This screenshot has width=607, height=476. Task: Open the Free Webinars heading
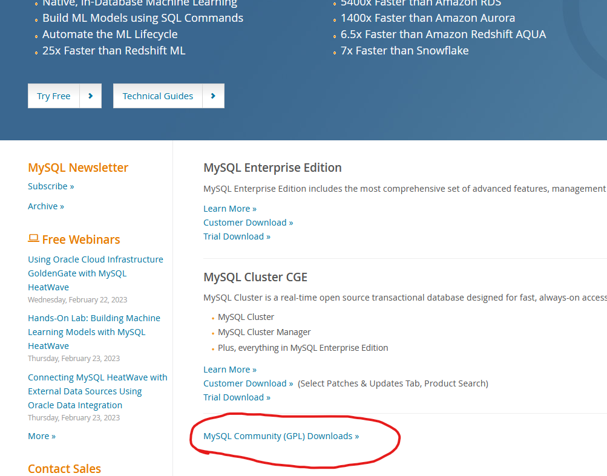pyautogui.click(x=81, y=240)
